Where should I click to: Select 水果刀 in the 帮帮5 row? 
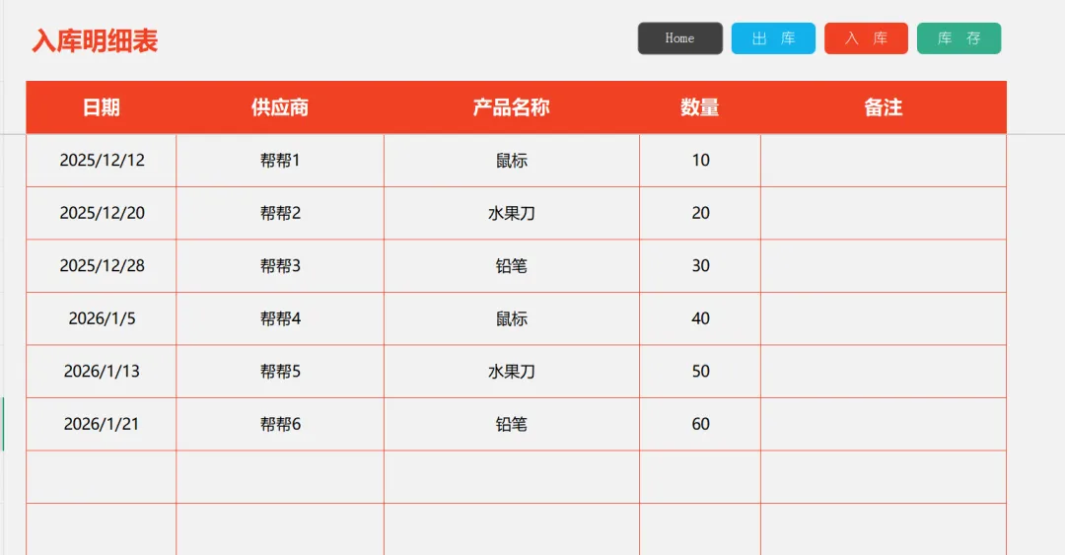click(512, 372)
